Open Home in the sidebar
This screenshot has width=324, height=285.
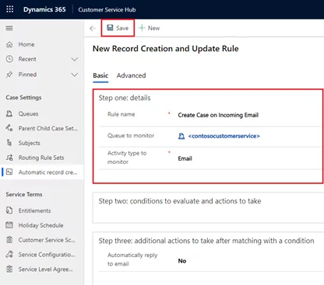[x=26, y=44]
